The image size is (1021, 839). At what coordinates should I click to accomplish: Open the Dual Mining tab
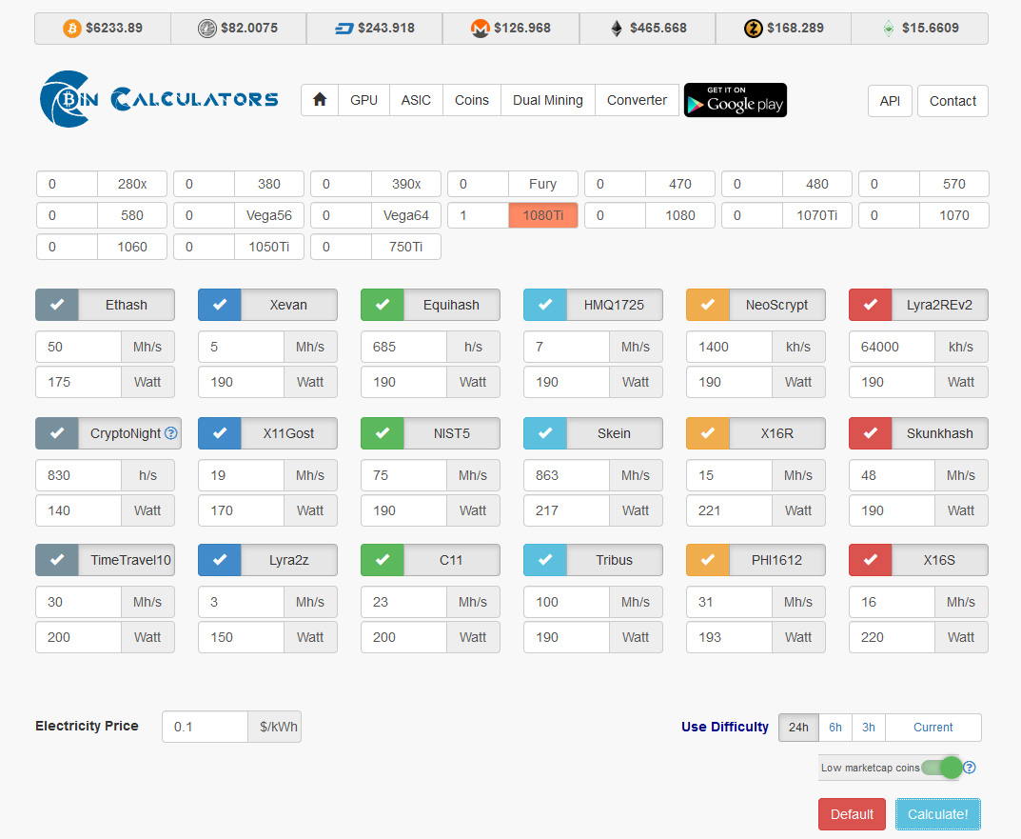(548, 100)
